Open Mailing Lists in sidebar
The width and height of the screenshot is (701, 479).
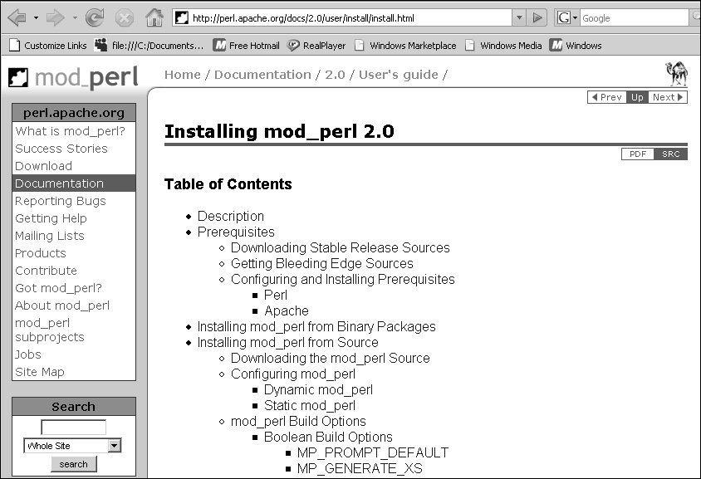point(50,236)
